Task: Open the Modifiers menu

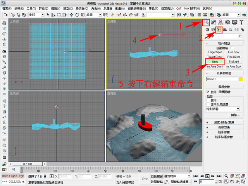Action: click(x=82, y=9)
